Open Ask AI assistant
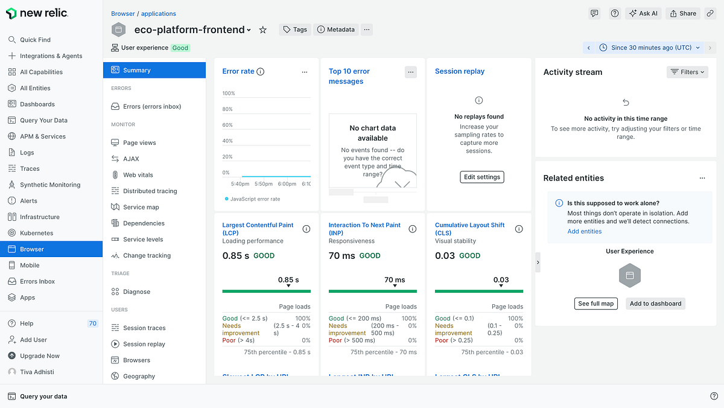The height and width of the screenshot is (408, 724). (643, 13)
